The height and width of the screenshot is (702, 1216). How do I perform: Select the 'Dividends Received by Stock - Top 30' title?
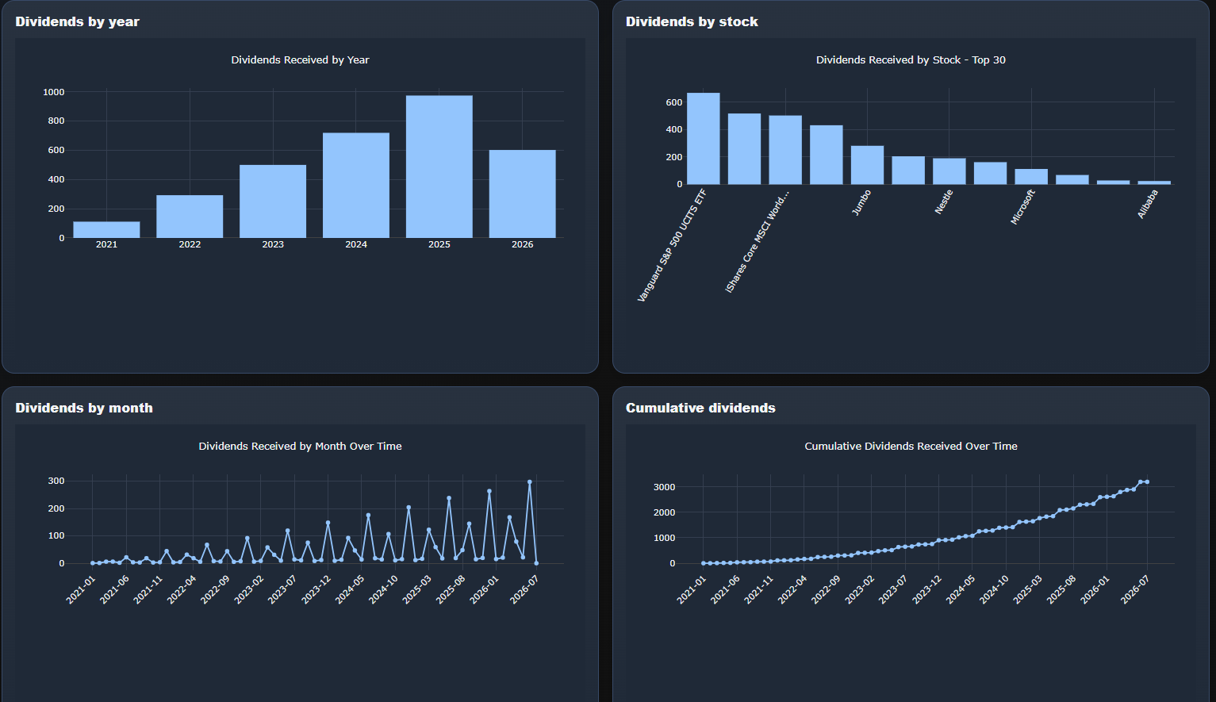point(911,59)
